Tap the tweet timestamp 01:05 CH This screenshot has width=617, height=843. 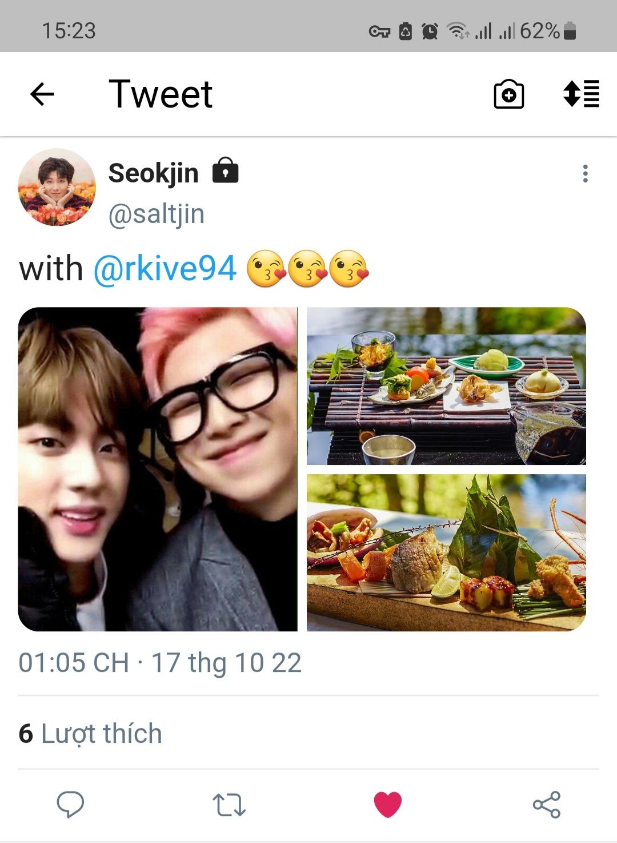click(74, 663)
